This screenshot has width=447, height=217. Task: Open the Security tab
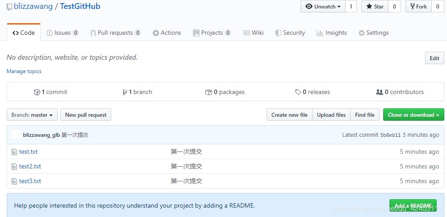tap(290, 33)
